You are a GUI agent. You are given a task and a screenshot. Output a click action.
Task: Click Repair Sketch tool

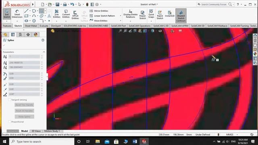coord(142,15)
